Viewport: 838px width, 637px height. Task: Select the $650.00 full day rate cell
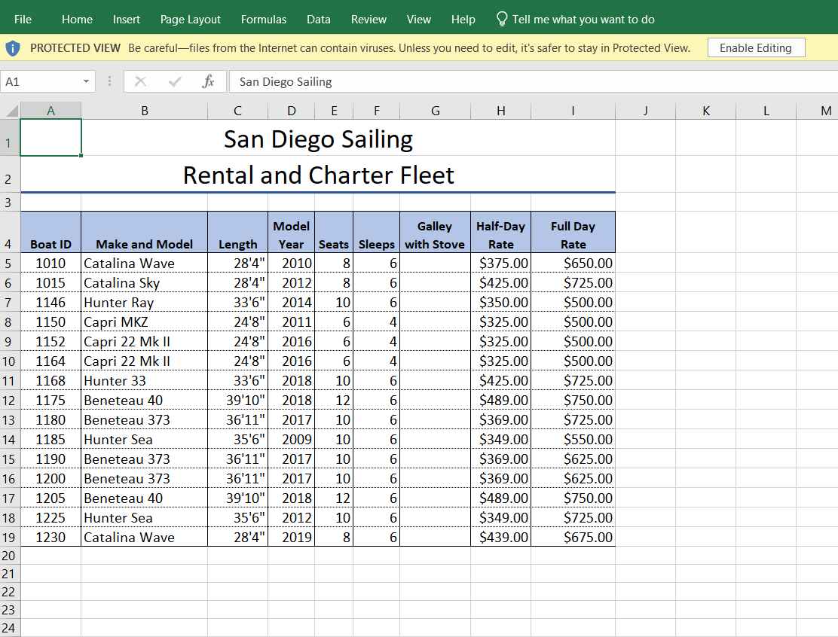tap(573, 264)
